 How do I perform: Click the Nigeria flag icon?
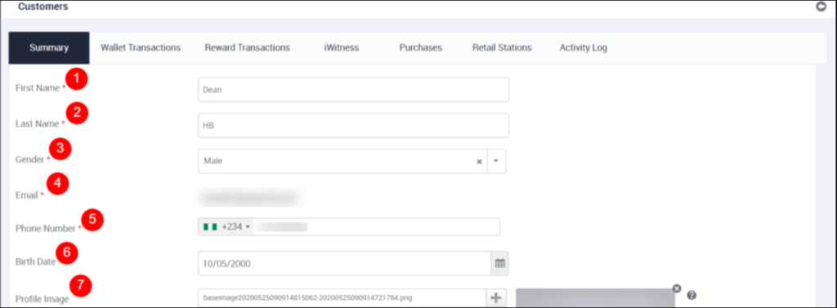[210, 227]
